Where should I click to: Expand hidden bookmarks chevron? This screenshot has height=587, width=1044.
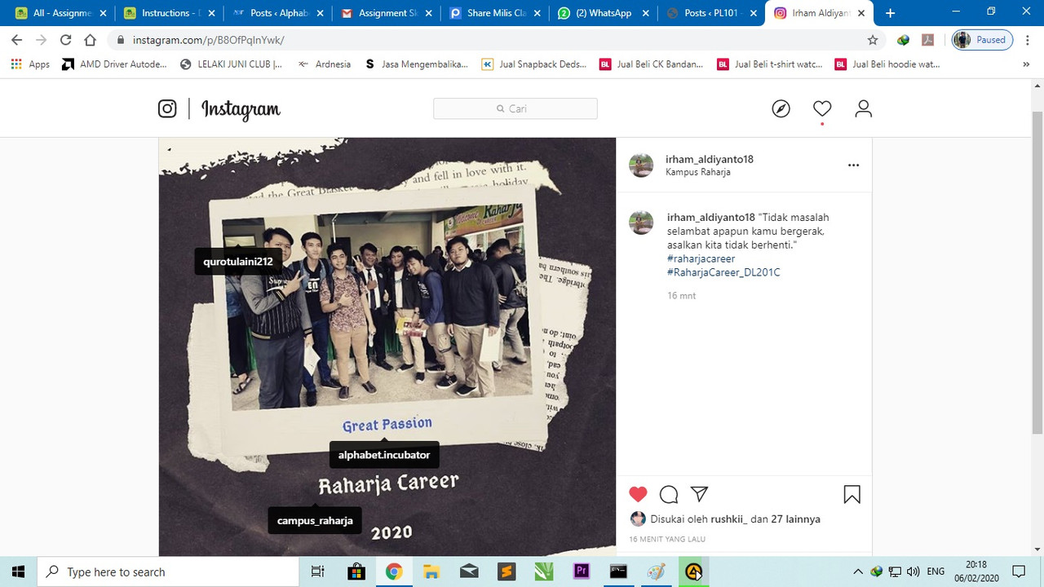1026,64
